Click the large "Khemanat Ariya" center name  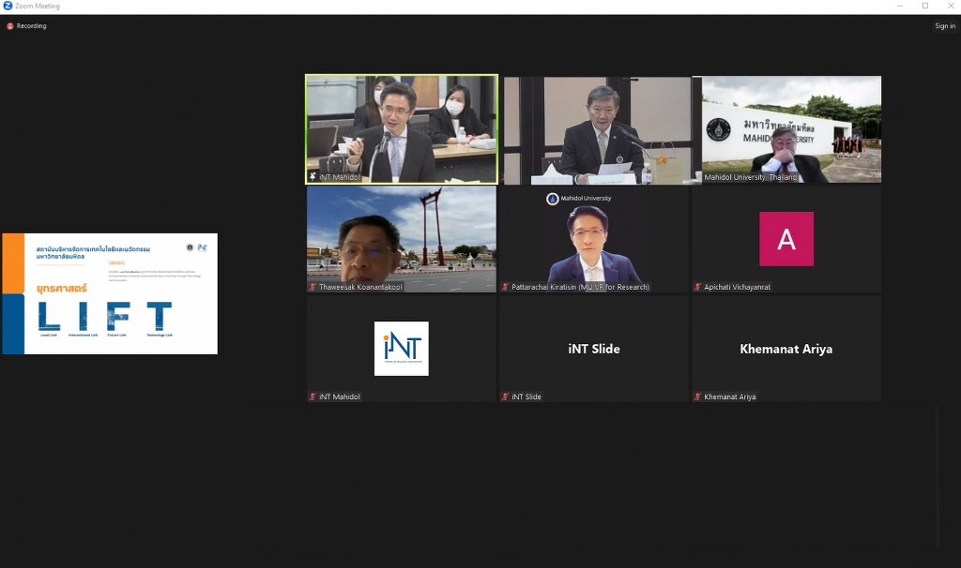click(786, 349)
